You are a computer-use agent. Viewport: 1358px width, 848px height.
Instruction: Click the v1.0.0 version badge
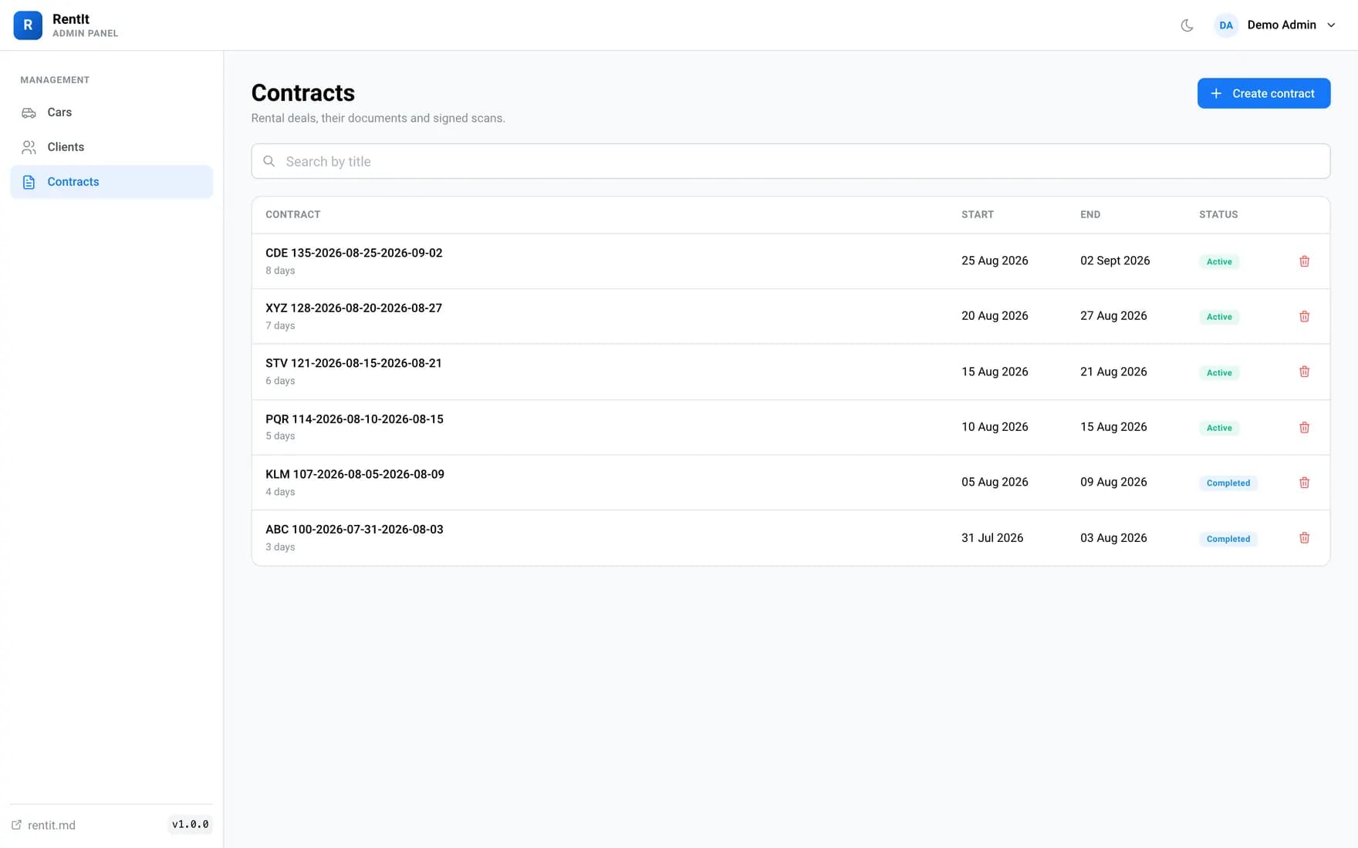pyautogui.click(x=190, y=824)
